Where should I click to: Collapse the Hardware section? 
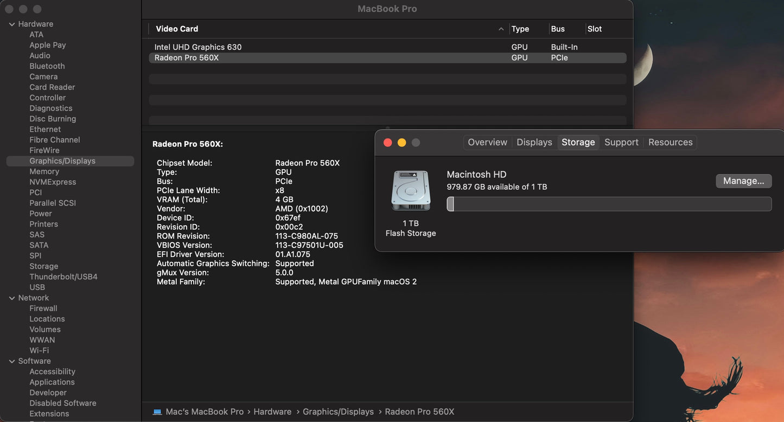pos(12,24)
